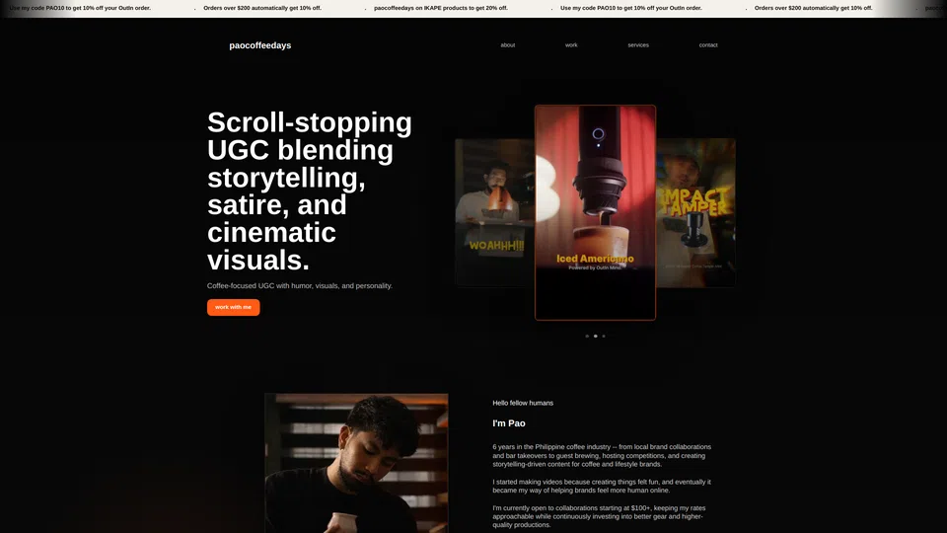Select the services nav item

pyautogui.click(x=638, y=45)
